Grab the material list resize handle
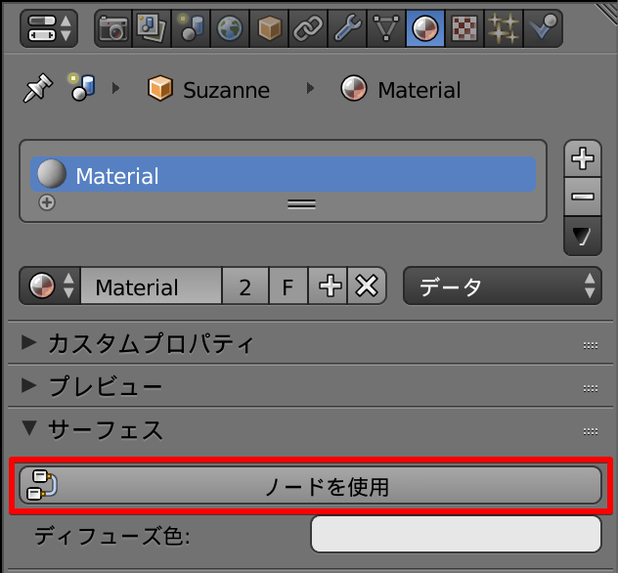618x573 pixels. coord(301,204)
